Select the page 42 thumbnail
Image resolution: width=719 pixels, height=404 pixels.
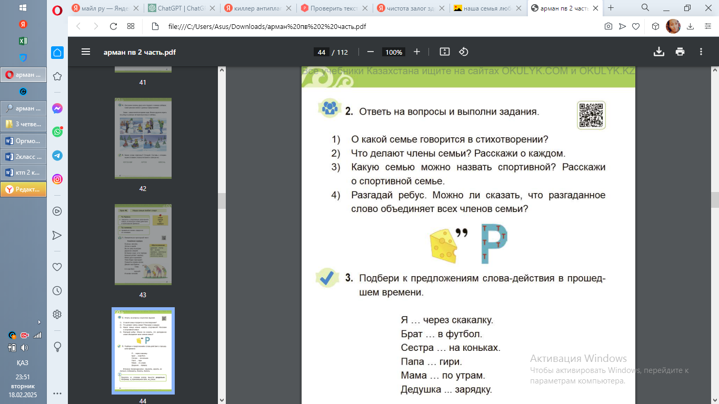(x=143, y=138)
